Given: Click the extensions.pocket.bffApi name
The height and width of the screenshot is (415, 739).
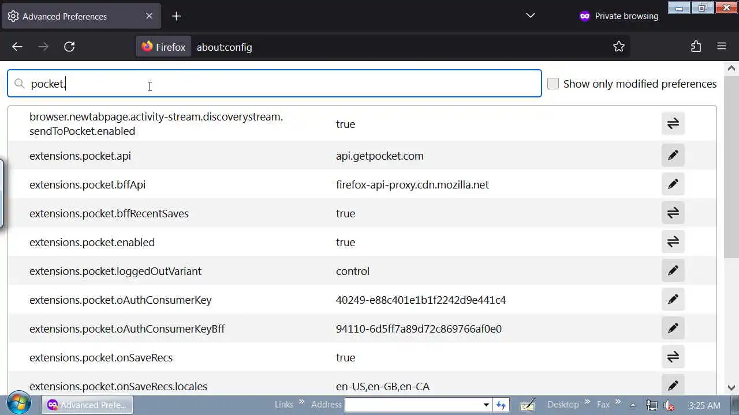Looking at the screenshot, I should coord(87,184).
